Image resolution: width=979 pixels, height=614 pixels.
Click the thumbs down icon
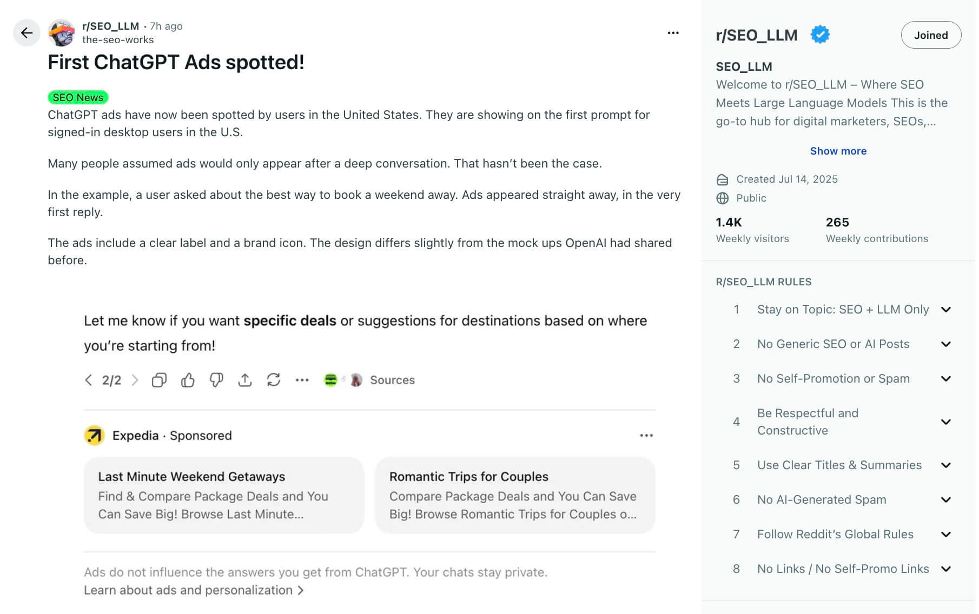(216, 380)
